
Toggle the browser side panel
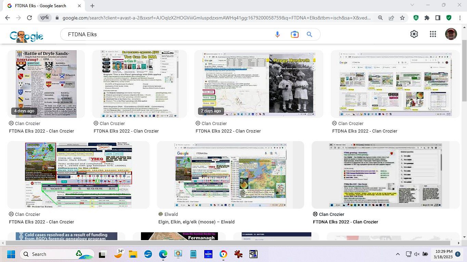(438, 18)
